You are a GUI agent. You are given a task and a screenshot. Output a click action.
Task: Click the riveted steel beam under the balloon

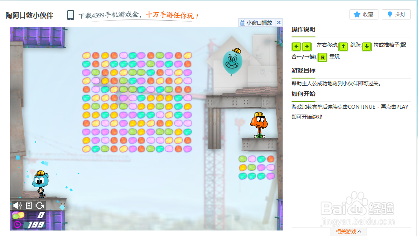[x=241, y=101]
